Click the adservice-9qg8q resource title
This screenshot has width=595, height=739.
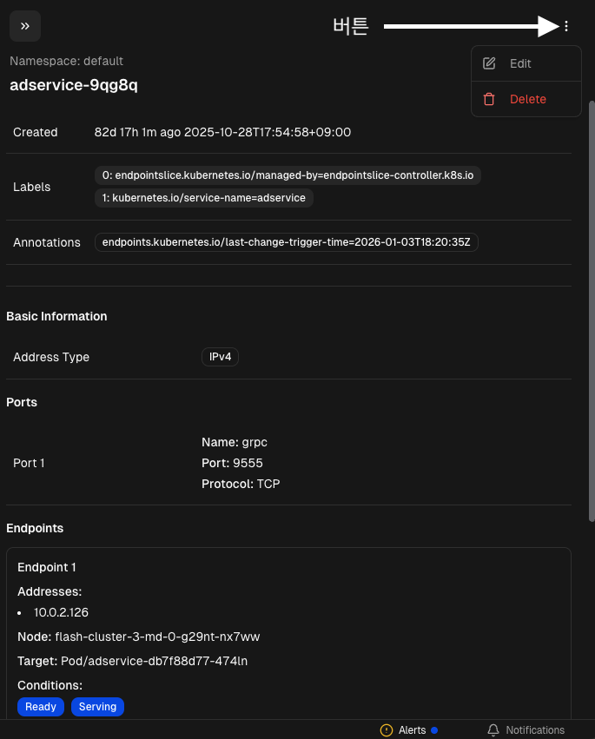[x=74, y=85]
